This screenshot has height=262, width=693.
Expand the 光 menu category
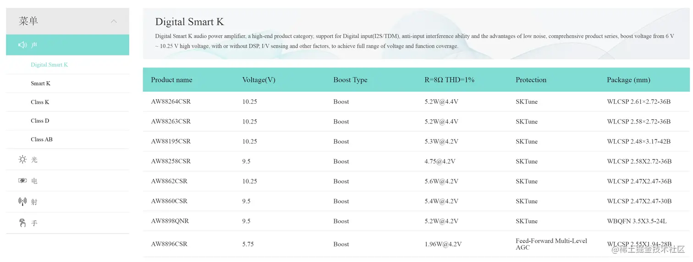(67, 160)
